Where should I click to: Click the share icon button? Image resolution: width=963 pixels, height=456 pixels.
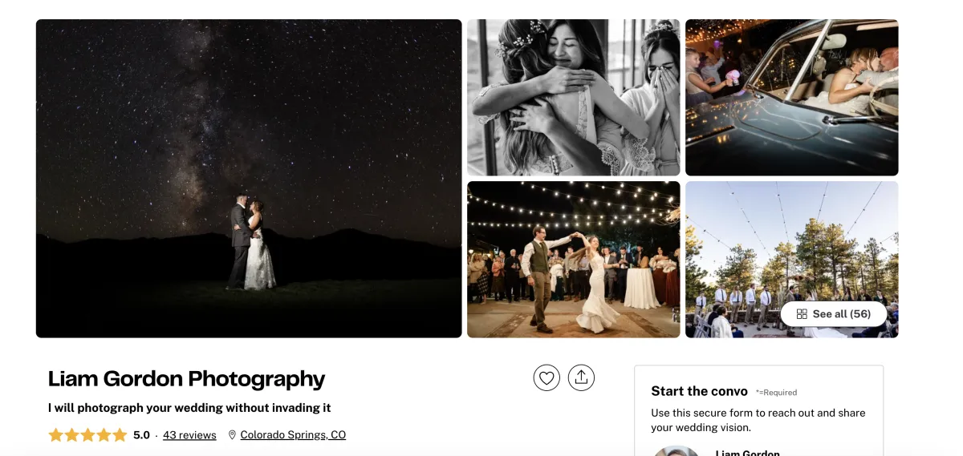(581, 377)
